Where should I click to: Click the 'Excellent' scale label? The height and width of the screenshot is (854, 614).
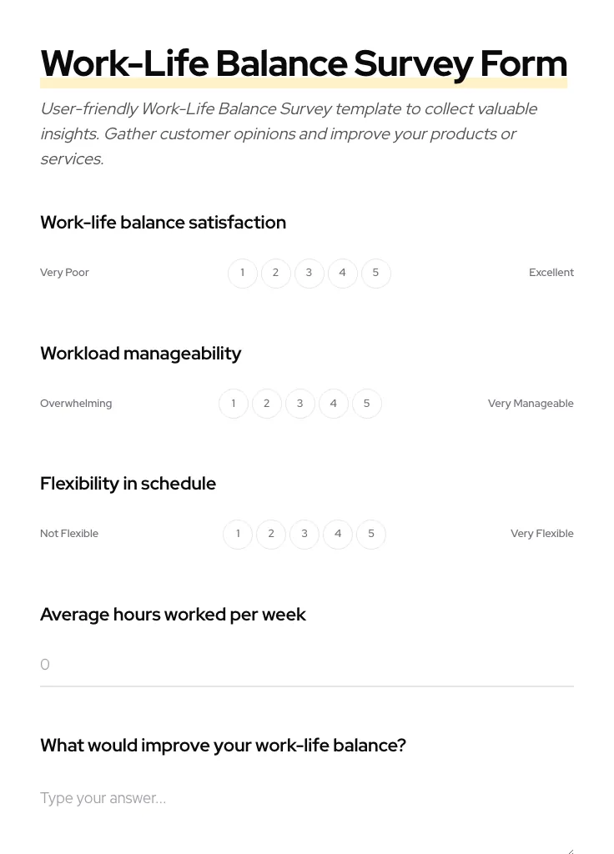click(551, 272)
